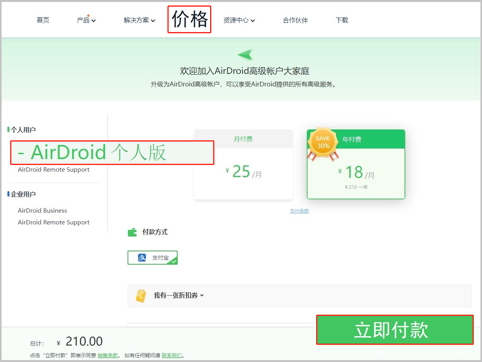This screenshot has width=482, height=362.
Task: Select AirDroid Business under 企业用户
Action: (x=42, y=210)
